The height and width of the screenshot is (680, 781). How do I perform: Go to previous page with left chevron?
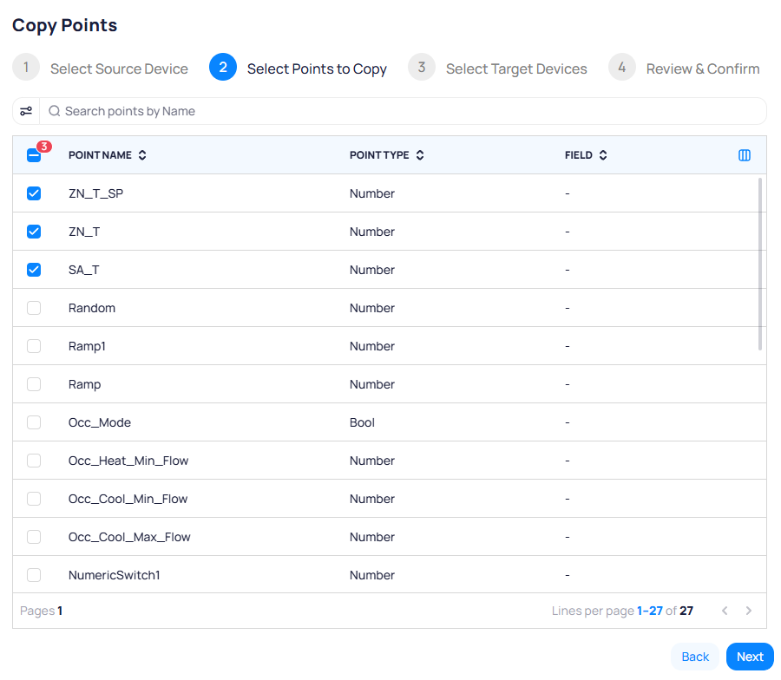[x=725, y=611]
